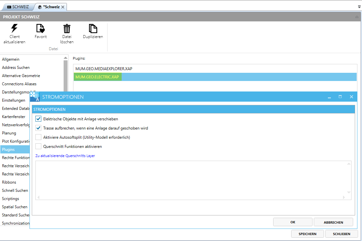
Task: Open Allgemein in sidebar
Action: click(x=10, y=59)
